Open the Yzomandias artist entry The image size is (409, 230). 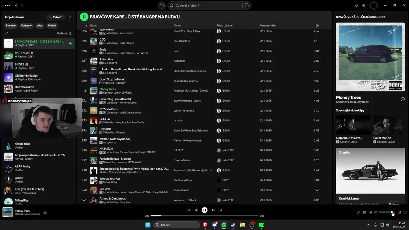click(x=39, y=146)
